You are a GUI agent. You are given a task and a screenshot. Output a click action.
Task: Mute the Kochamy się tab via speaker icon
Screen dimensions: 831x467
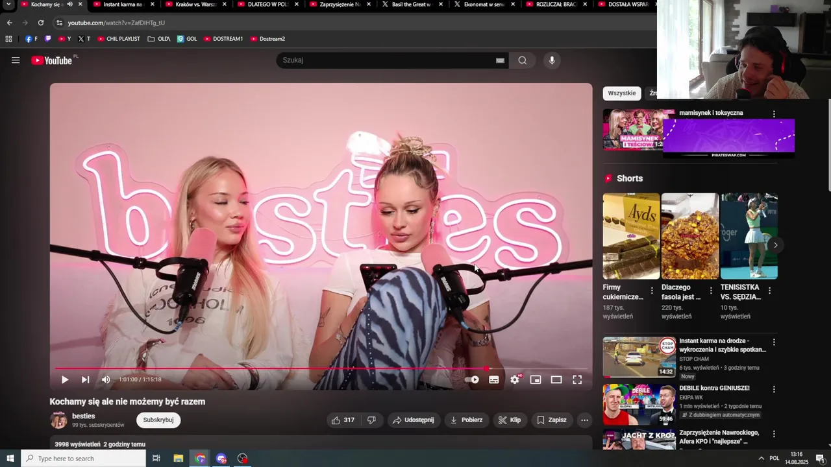pos(69,5)
